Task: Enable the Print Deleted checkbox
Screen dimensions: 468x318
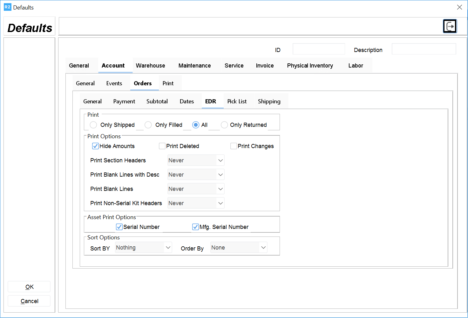Action: click(162, 146)
